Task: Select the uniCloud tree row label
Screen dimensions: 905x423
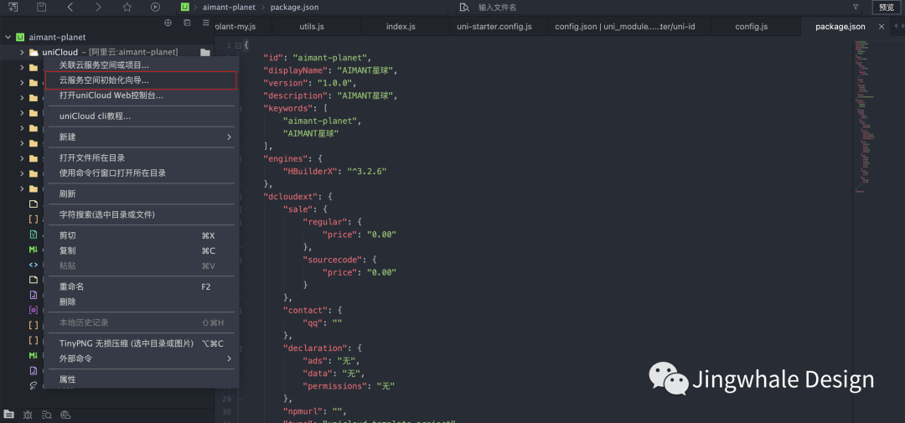Action: (x=59, y=53)
